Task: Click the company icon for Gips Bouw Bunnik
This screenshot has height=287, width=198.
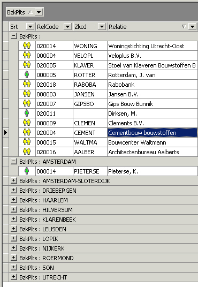Action: click(27, 103)
